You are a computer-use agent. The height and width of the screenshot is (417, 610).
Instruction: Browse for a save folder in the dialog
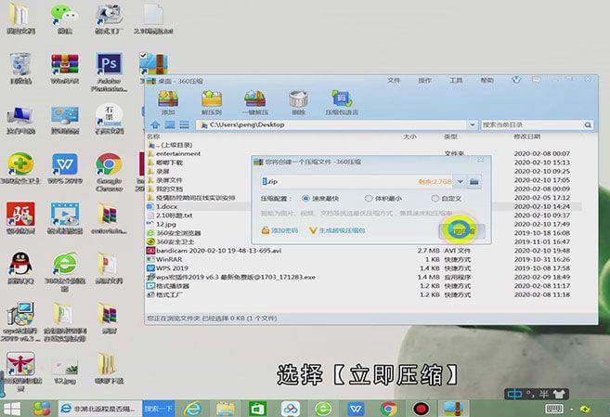(474, 182)
